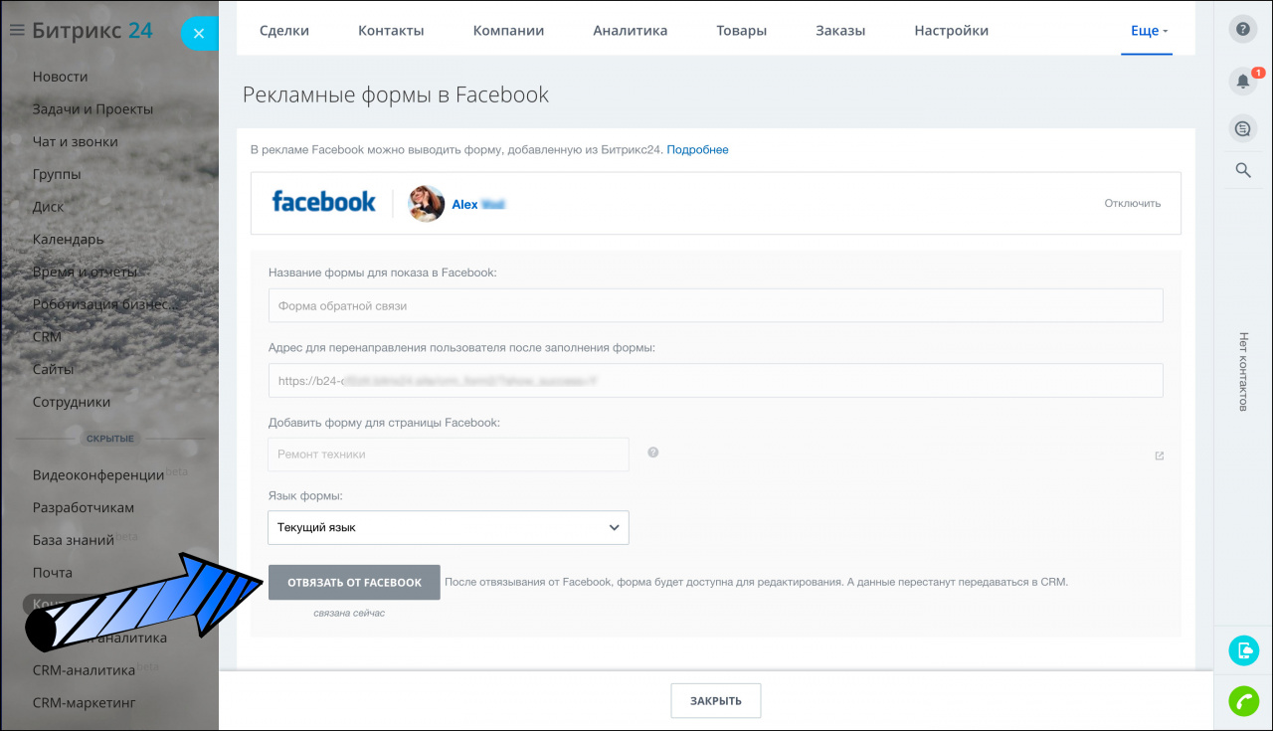1273x731 pixels.
Task: Open the Заказы tab
Action: coord(840,31)
